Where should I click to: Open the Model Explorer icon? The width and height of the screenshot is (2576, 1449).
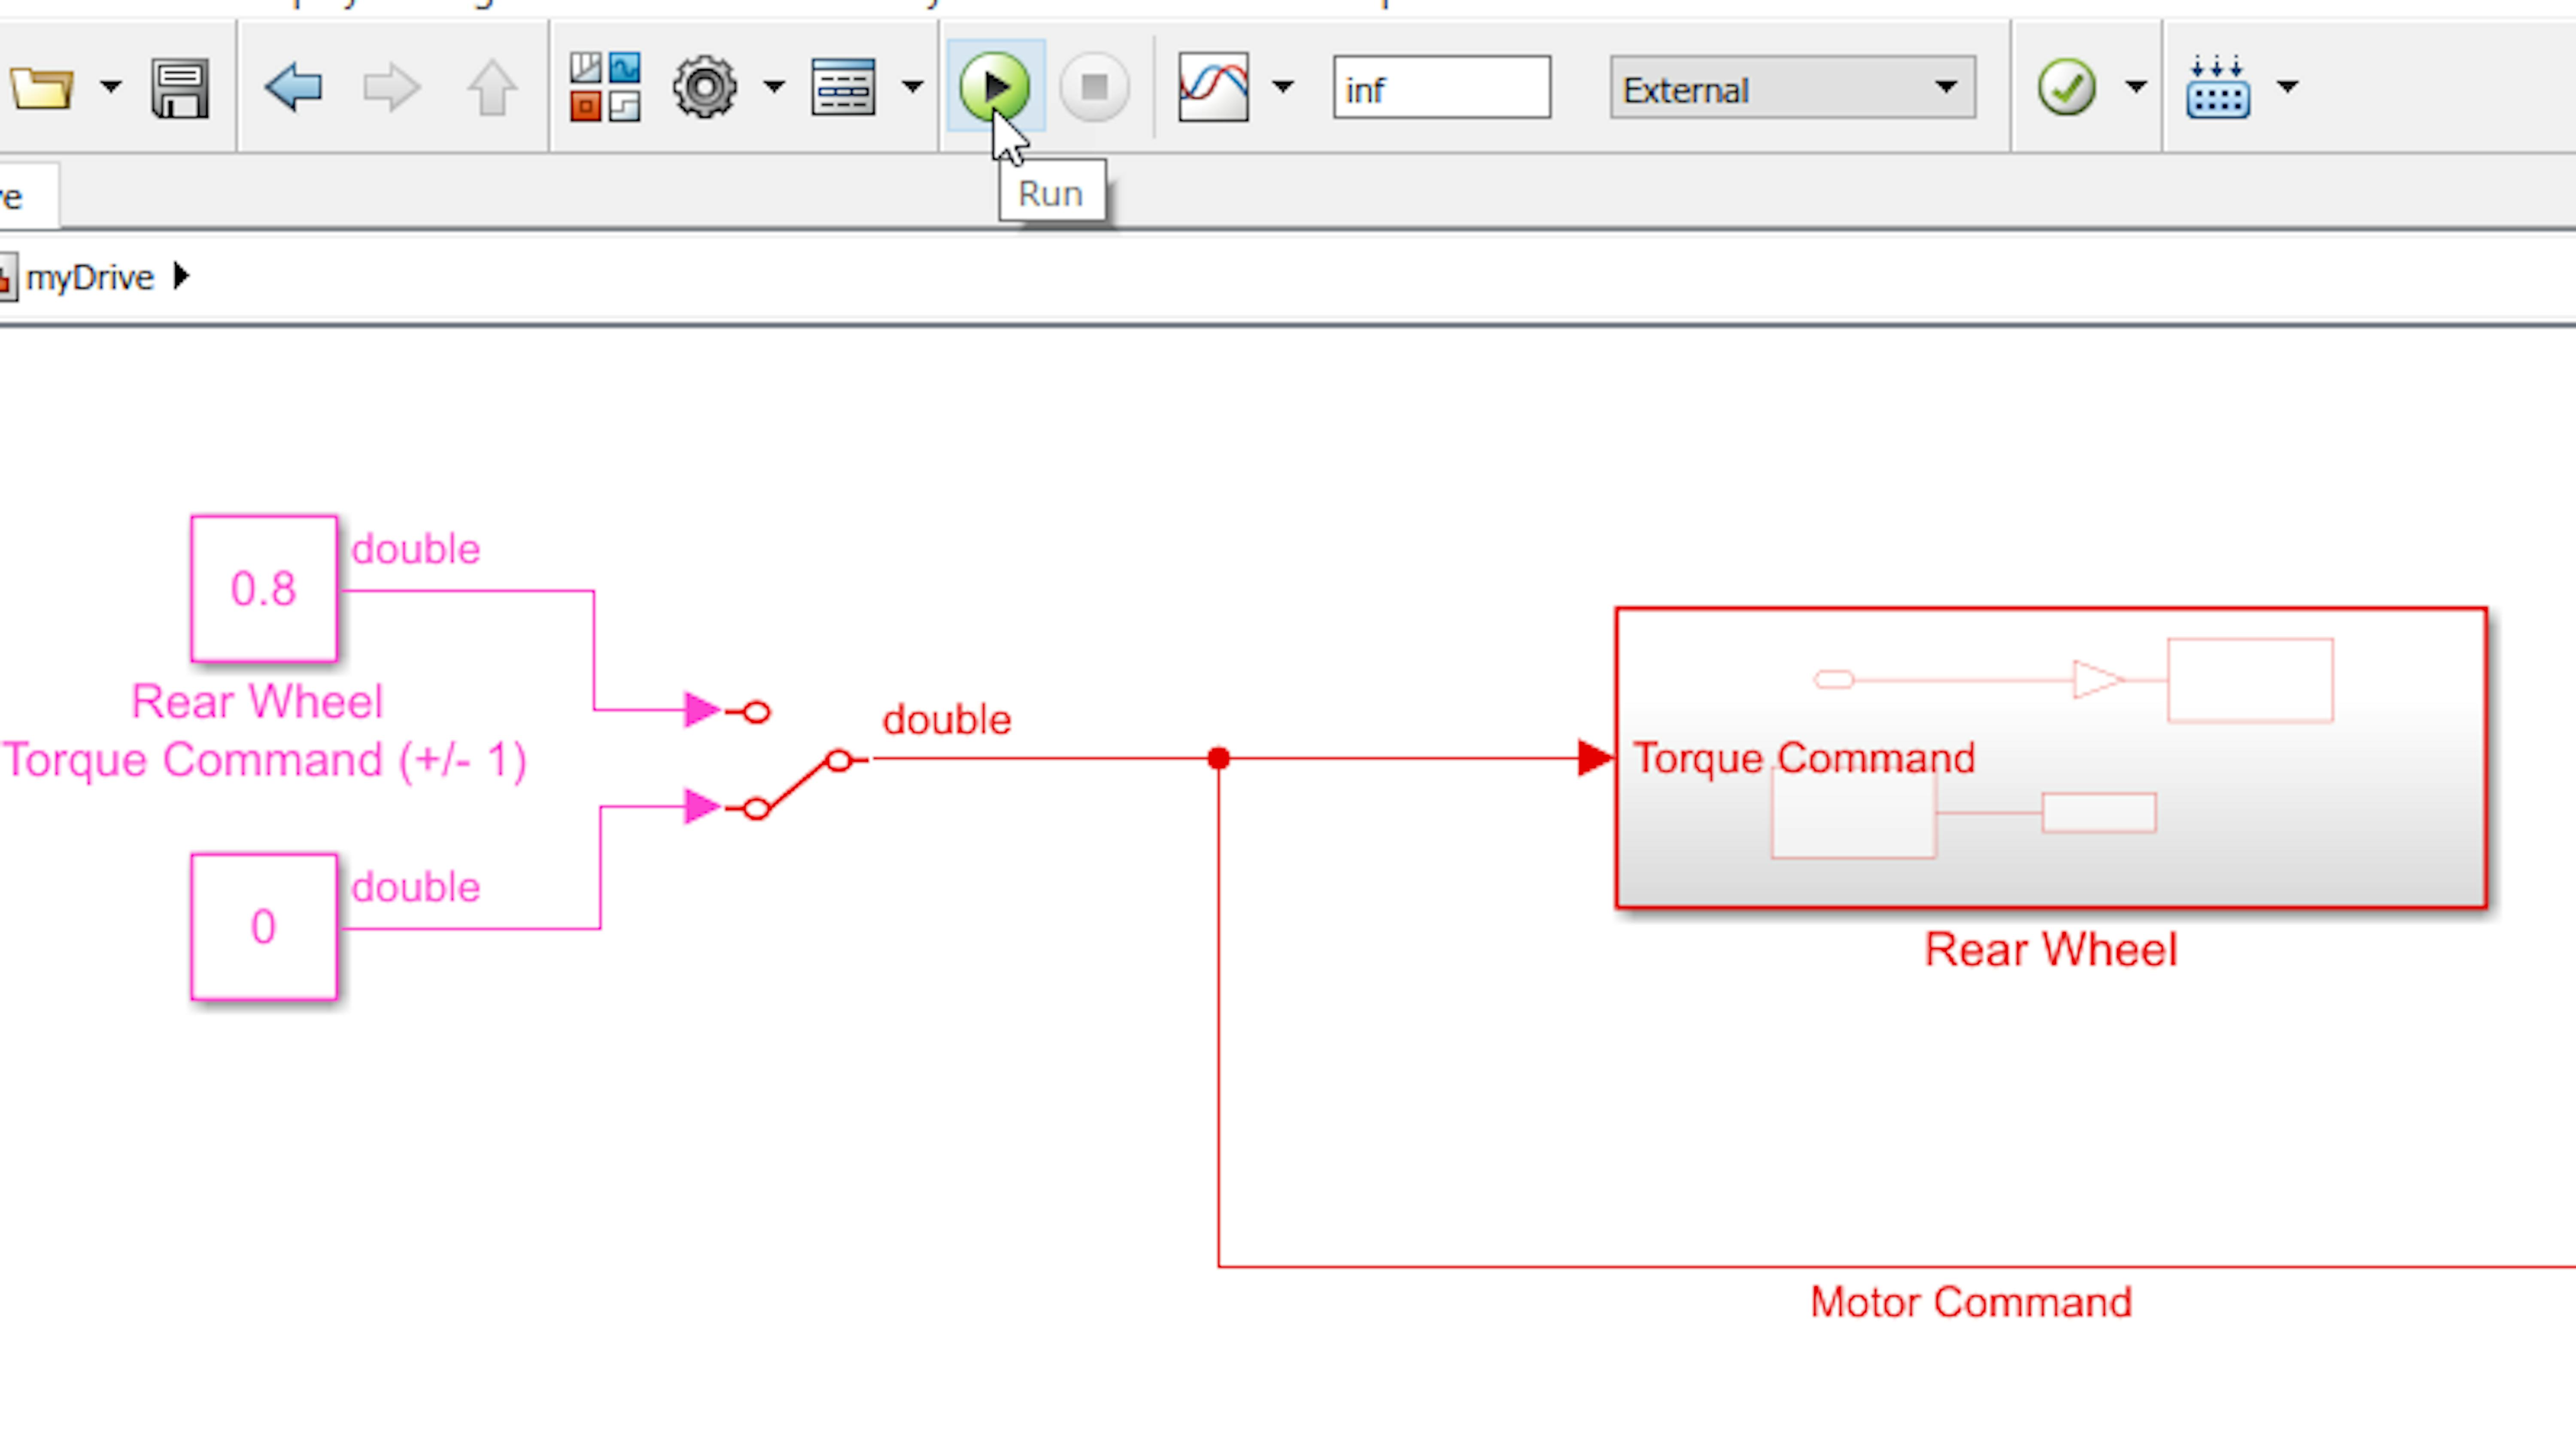pos(843,88)
